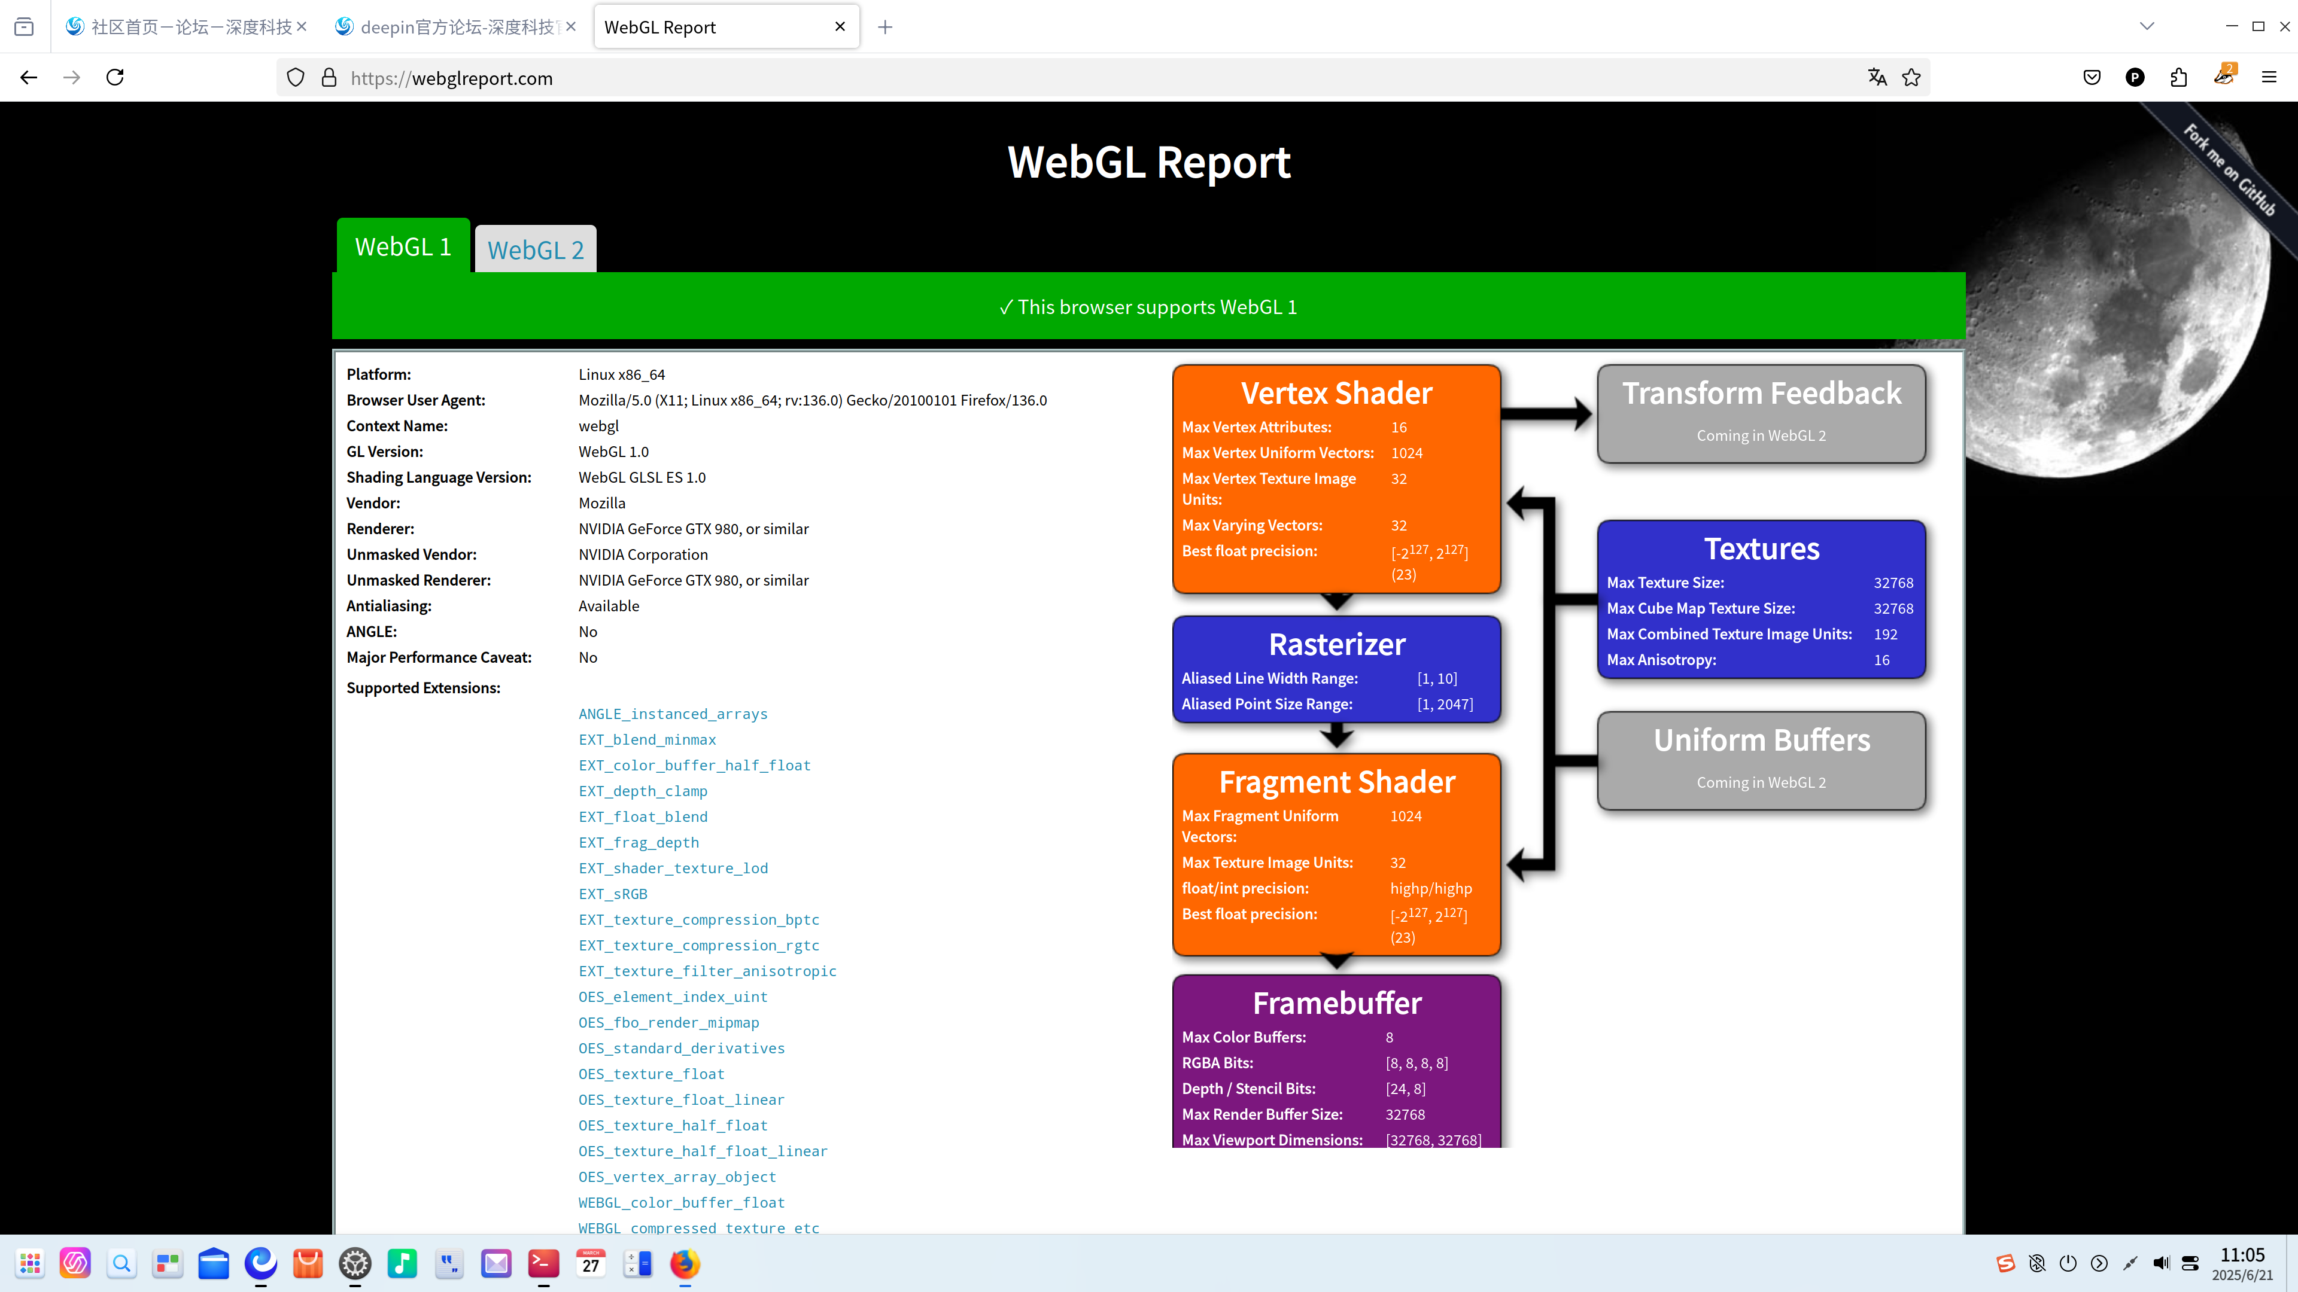Image resolution: width=2298 pixels, height=1292 pixels.
Task: Open the Firefox hamburger menu
Action: [2269, 78]
